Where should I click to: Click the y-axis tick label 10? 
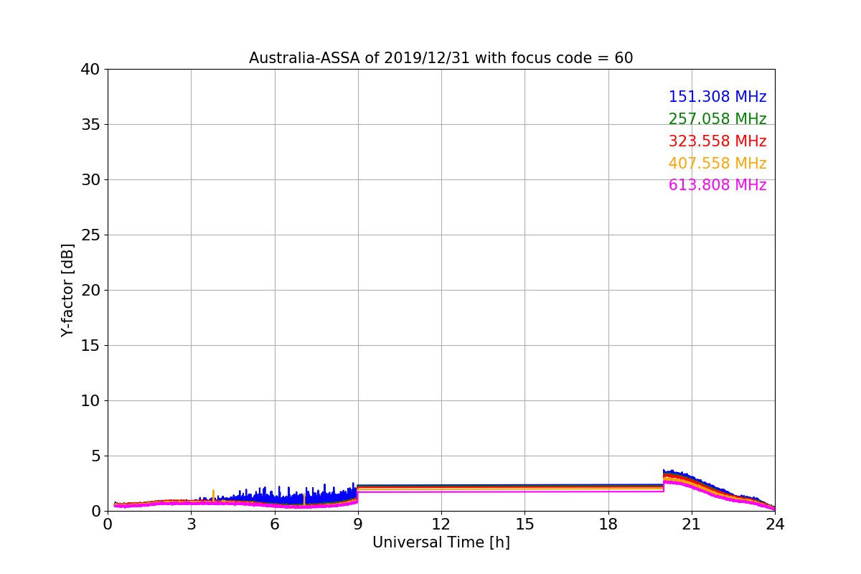90,401
